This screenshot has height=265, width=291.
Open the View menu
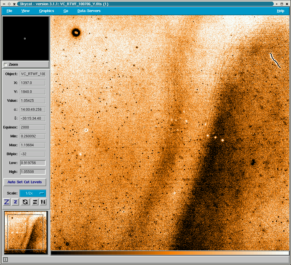[25, 11]
